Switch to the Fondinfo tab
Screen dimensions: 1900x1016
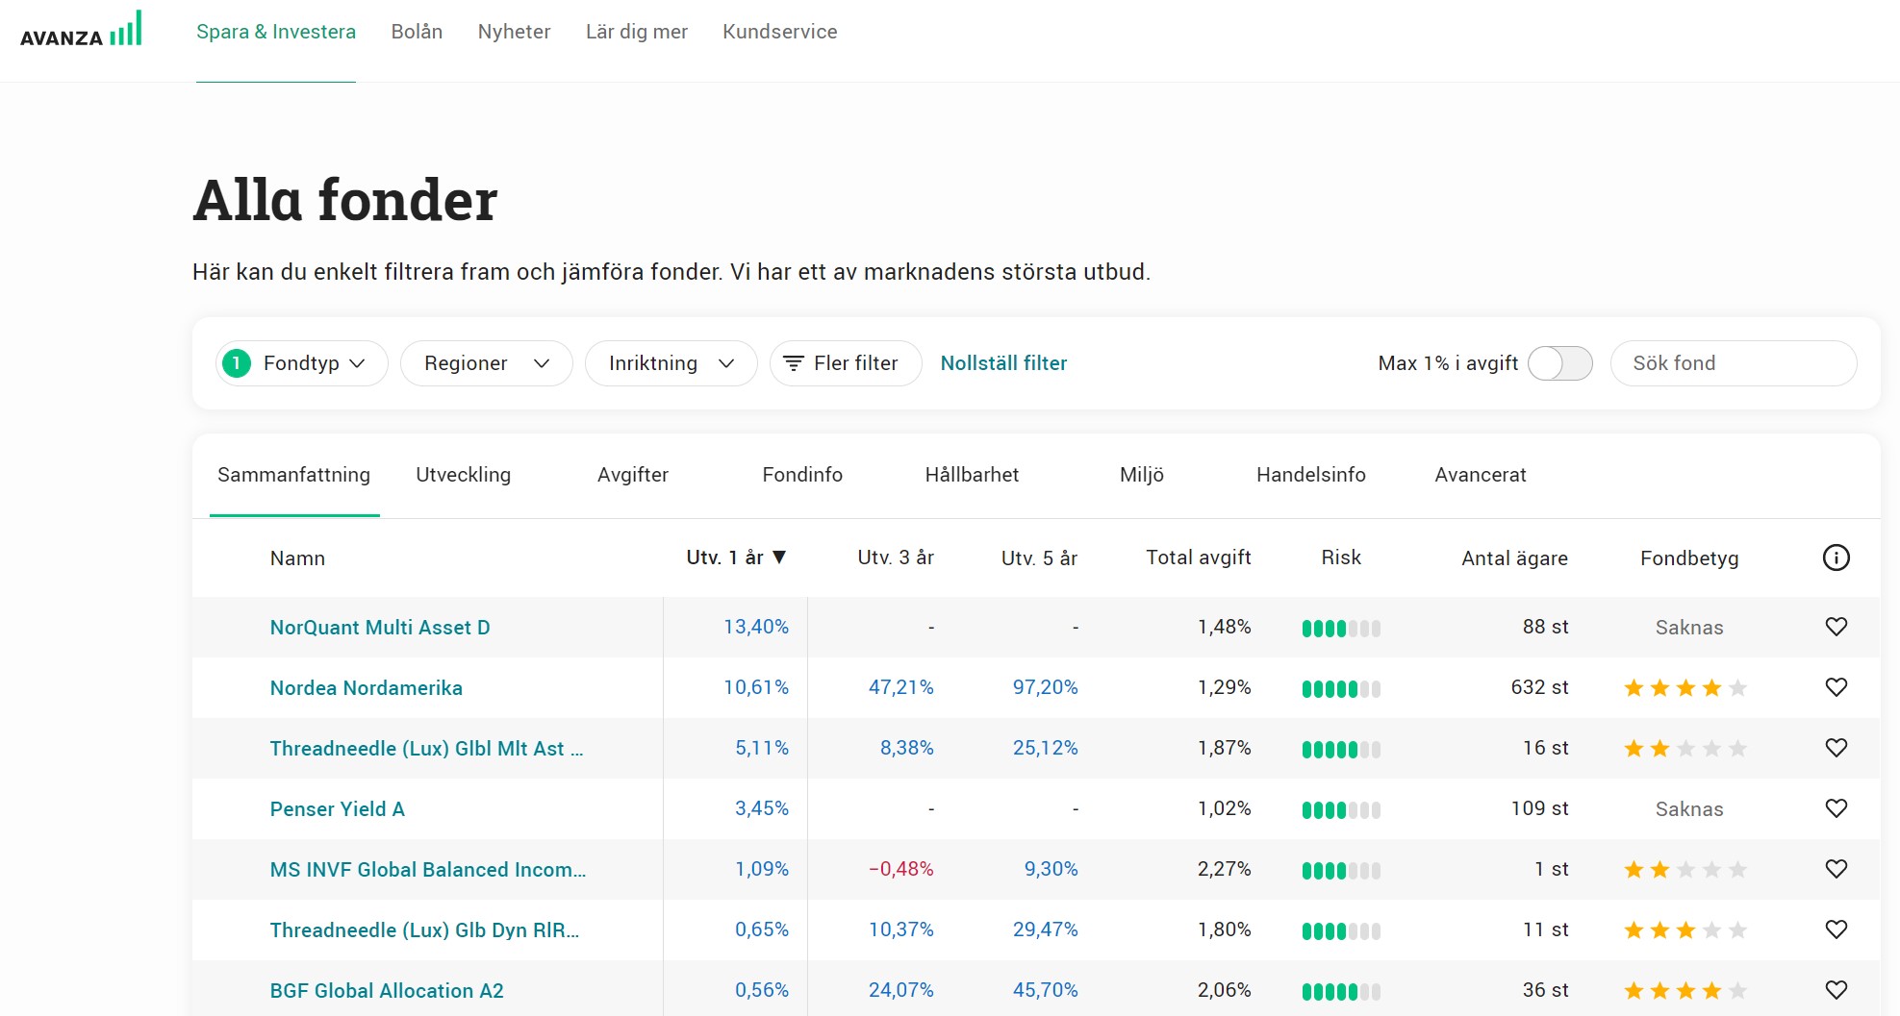point(802,475)
